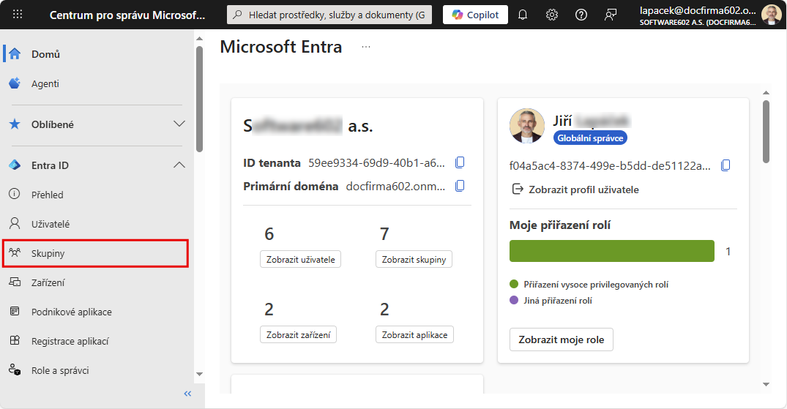787x409 pixels.
Task: Click Zobrazit moje role button
Action: tap(561, 339)
